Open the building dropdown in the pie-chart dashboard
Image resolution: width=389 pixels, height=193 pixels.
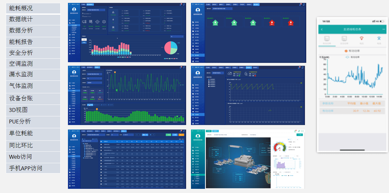point(96,10)
